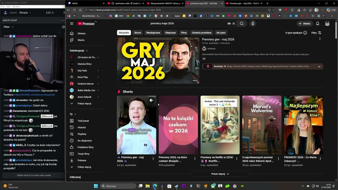
Task: Switch to Premiery gier - maj 2026 tab
Action: (244, 3)
